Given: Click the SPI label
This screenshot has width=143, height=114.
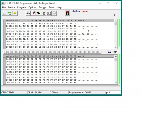Looking at the screenshot, I should [x=115, y=52].
